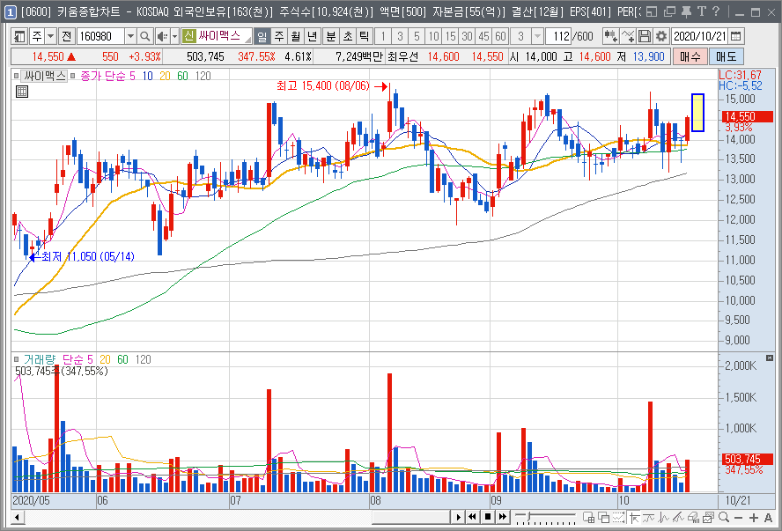This screenshot has height=531, width=782.
Task: Click the collapse icon on volume panel
Action: 770,358
